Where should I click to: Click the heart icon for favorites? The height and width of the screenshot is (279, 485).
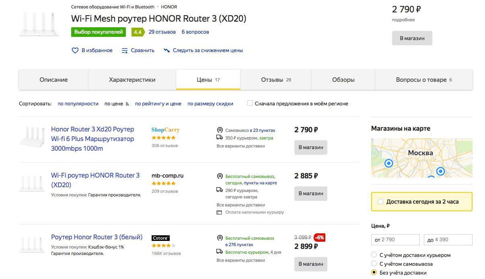75,51
